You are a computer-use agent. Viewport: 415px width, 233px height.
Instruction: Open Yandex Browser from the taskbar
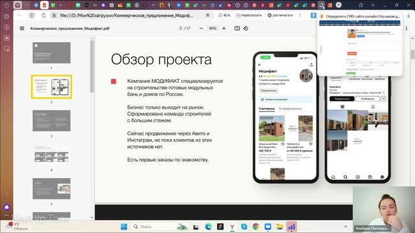pyautogui.click(x=232, y=227)
